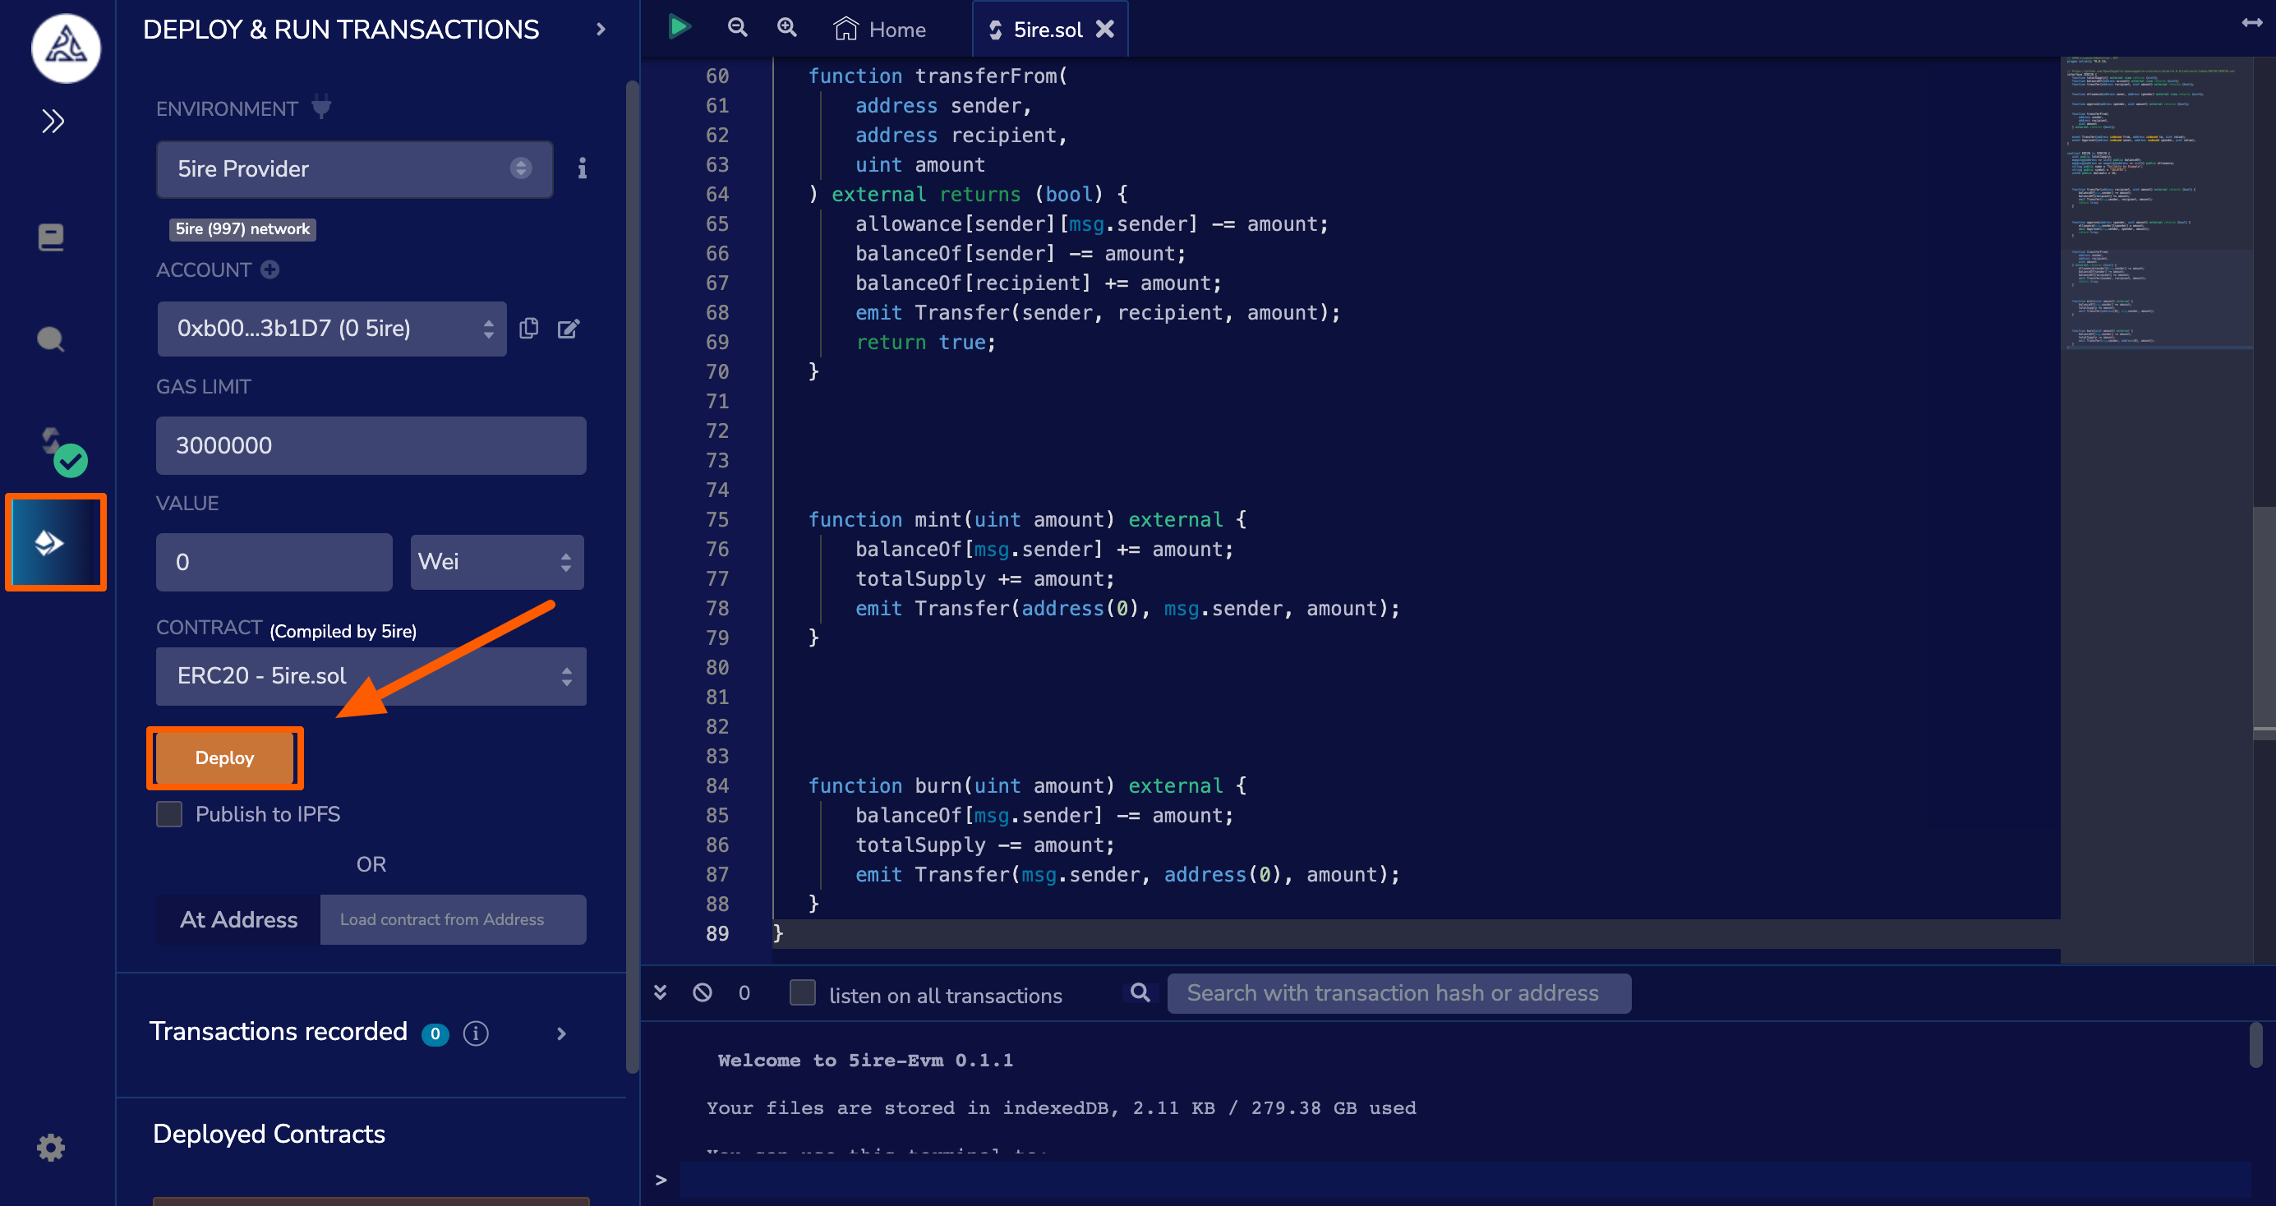The height and width of the screenshot is (1206, 2276).
Task: Close the 5ire.sol tab
Action: (1105, 29)
